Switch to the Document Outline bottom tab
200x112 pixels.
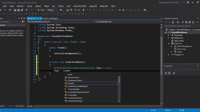[x=20, y=106]
